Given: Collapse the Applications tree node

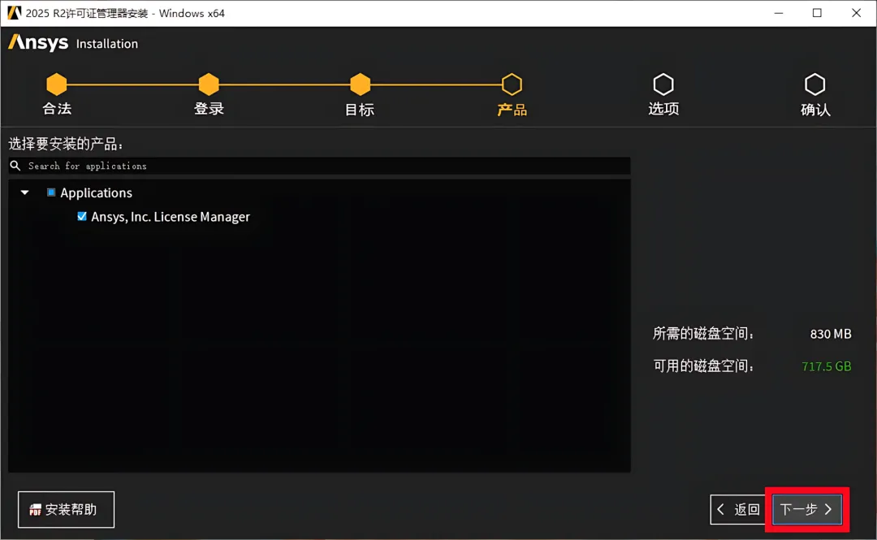Looking at the screenshot, I should pyautogui.click(x=24, y=192).
